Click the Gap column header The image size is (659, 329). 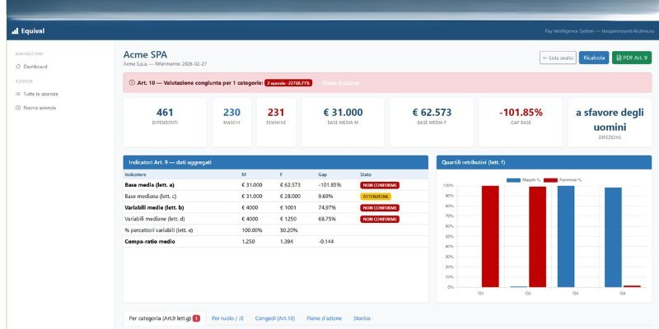[322, 174]
